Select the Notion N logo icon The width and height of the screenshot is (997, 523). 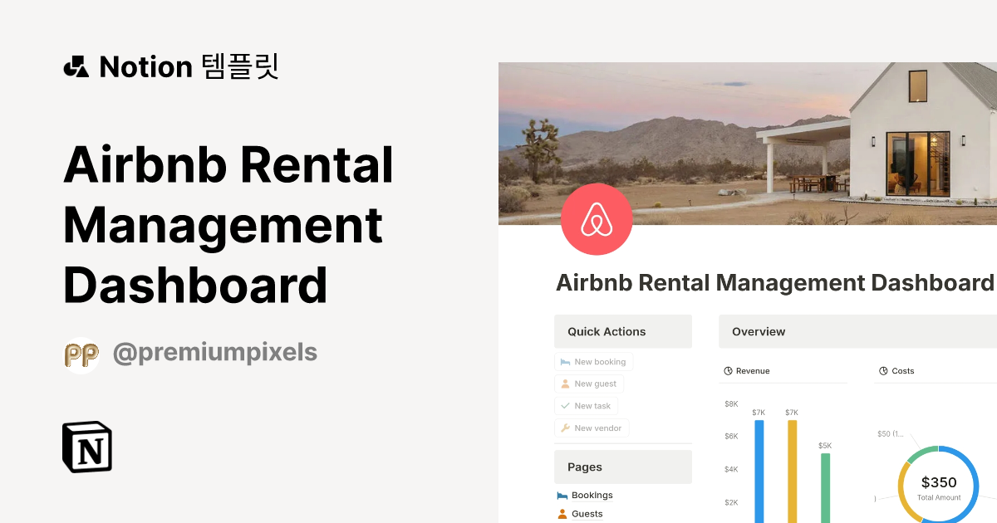pos(87,447)
